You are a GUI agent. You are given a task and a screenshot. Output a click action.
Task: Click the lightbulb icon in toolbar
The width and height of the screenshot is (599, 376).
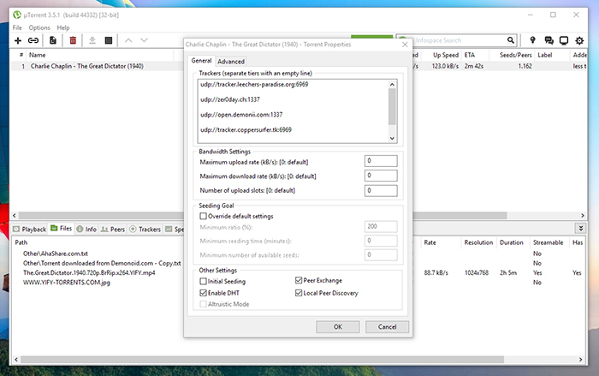click(x=532, y=40)
